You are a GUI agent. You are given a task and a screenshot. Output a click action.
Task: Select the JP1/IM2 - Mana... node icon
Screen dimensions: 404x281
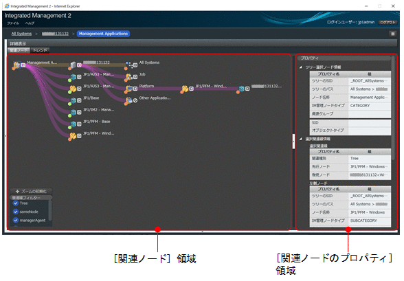coord(73,112)
